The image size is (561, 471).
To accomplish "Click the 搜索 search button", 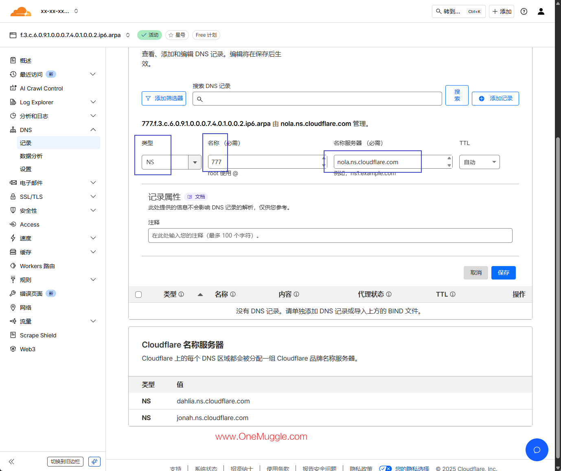I will [x=457, y=95].
